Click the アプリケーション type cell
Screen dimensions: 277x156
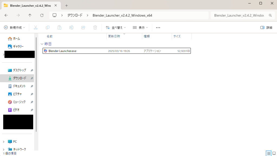tap(152, 51)
